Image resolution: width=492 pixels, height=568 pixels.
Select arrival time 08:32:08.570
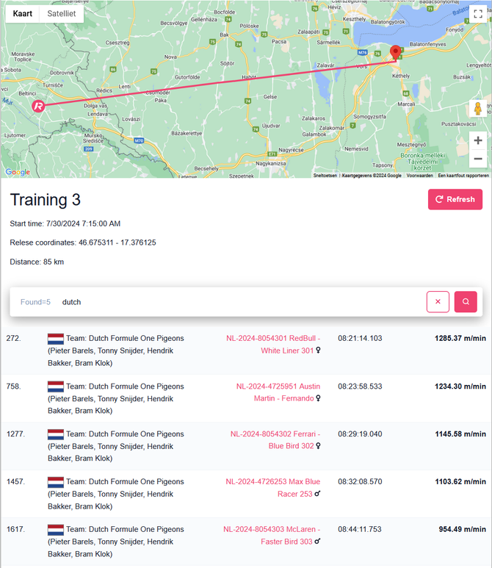360,482
